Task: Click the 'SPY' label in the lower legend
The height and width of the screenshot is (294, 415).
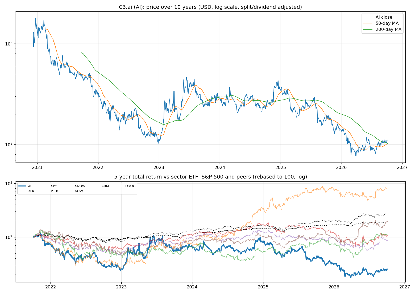Action: tap(54, 186)
